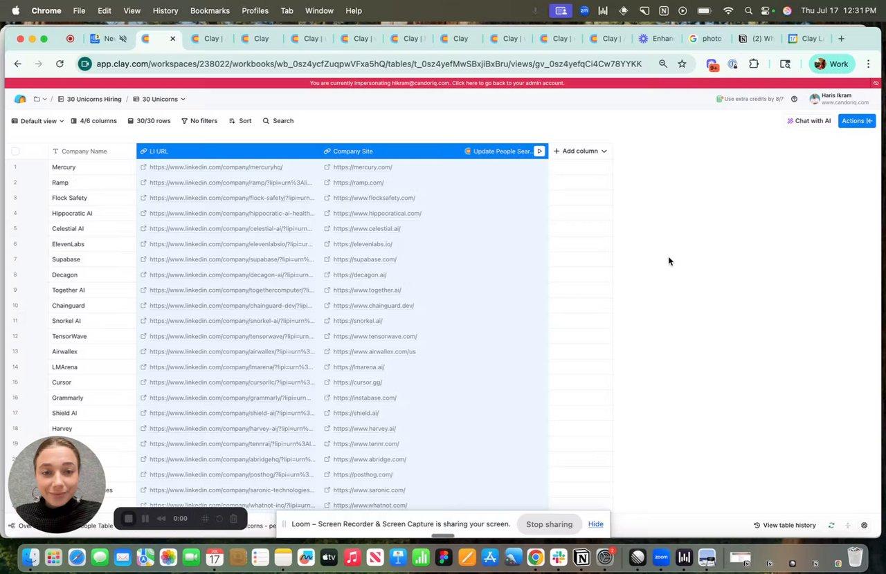Image resolution: width=886 pixels, height=574 pixels.
Task: Click the Supabase LinkedIn URL cell
Action: [228, 259]
